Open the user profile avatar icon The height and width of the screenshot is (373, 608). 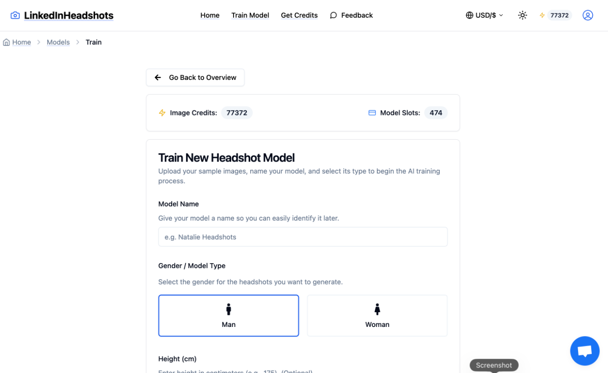[588, 15]
